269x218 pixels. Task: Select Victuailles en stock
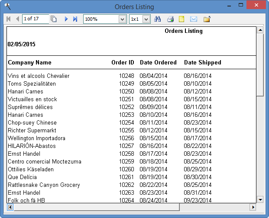tap(32, 99)
